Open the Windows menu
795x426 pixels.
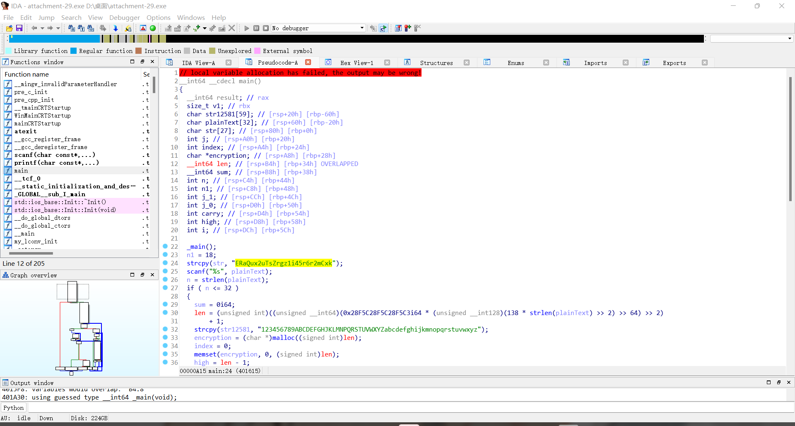(x=191, y=17)
